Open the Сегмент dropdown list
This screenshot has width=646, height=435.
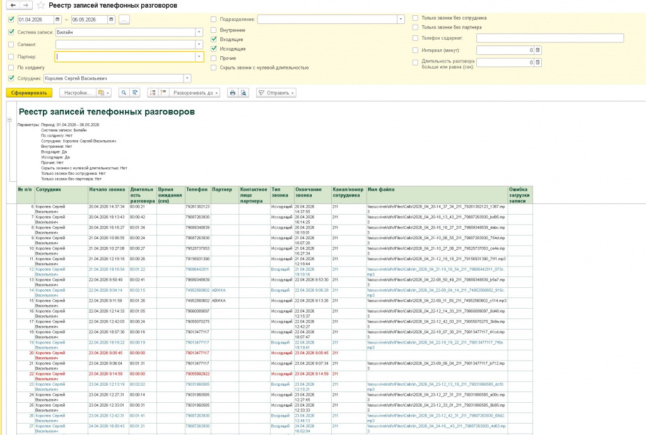pos(199,45)
